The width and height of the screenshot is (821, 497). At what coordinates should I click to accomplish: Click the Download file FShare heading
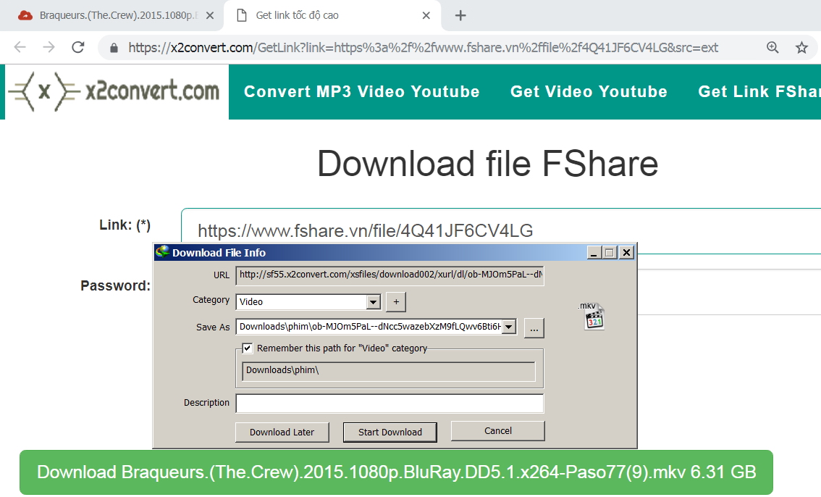click(x=487, y=164)
